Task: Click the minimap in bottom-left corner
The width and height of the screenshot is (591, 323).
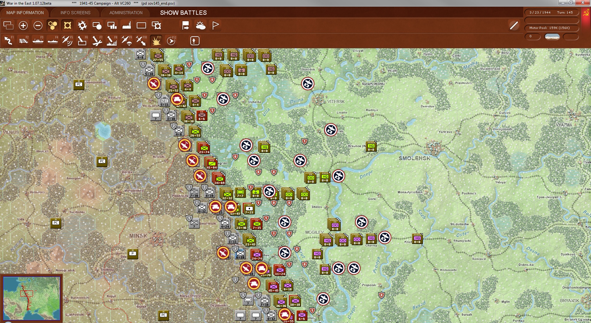Action: pos(31,298)
